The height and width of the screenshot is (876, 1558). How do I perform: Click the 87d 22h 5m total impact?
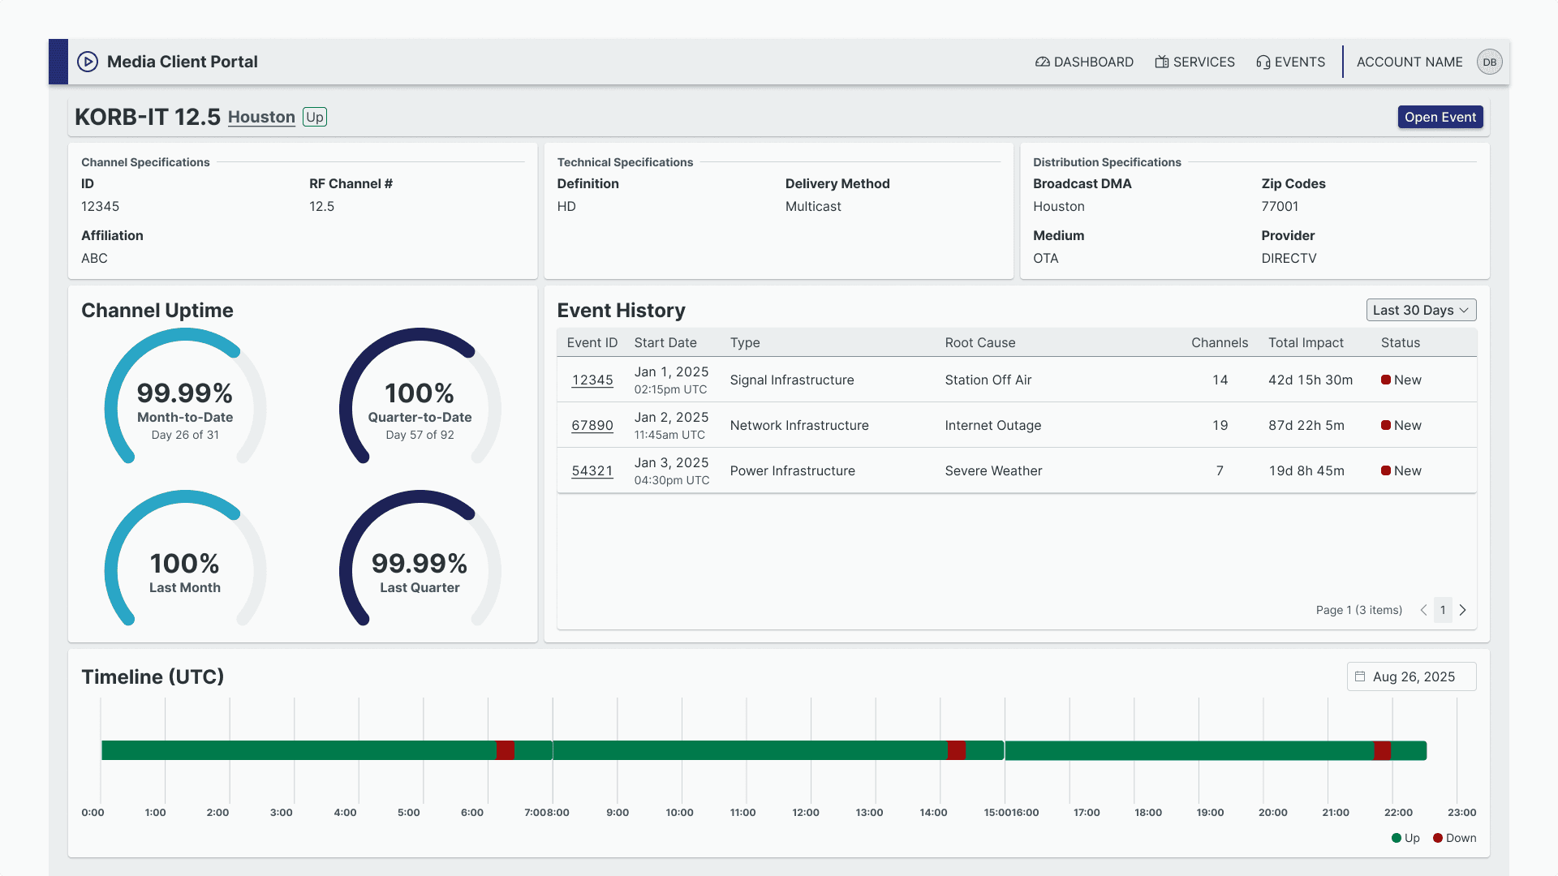point(1306,425)
